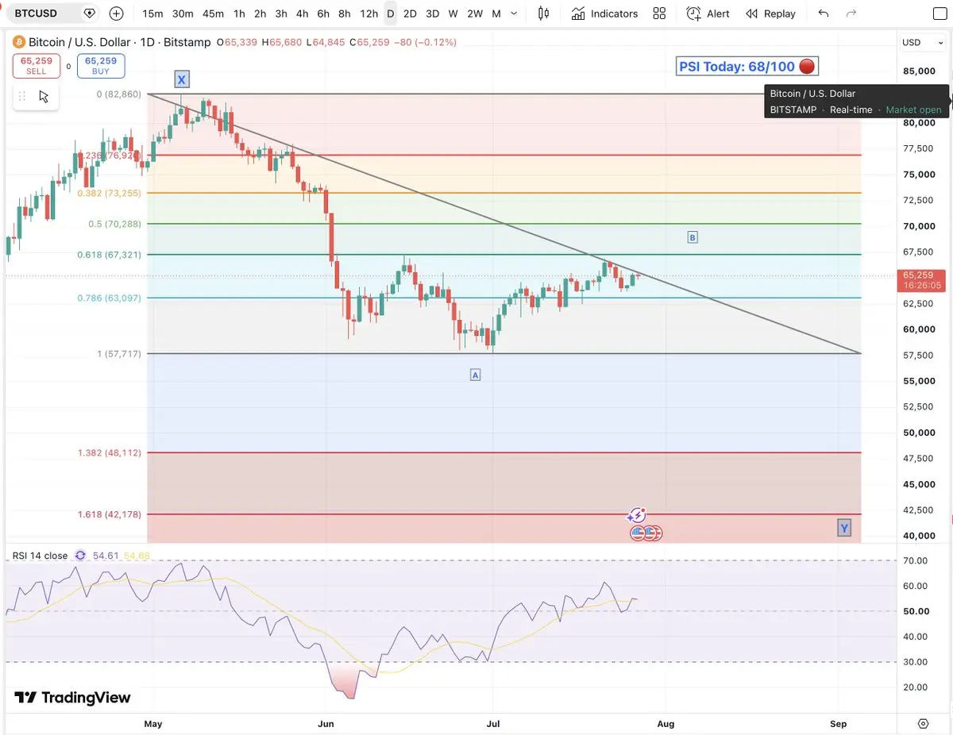The height and width of the screenshot is (735, 953).
Task: Click the US flag economic event markers
Action: click(x=646, y=533)
